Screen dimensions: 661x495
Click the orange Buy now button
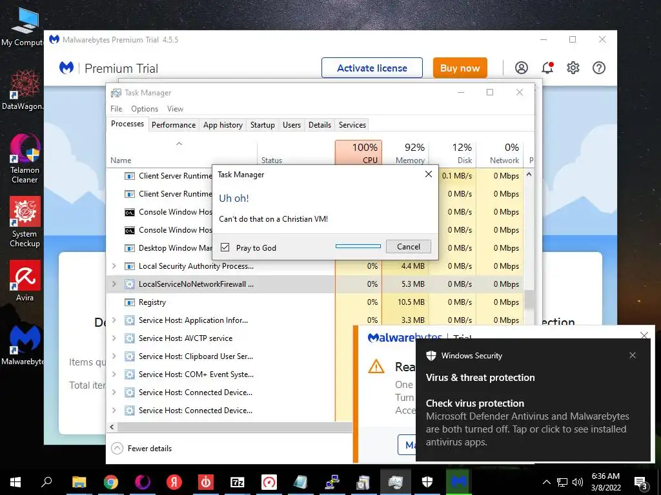tap(460, 68)
